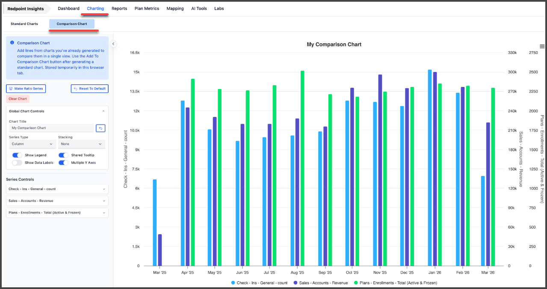Expand the Check - Ins - General - count series
This screenshot has height=289, width=547.
57,189
